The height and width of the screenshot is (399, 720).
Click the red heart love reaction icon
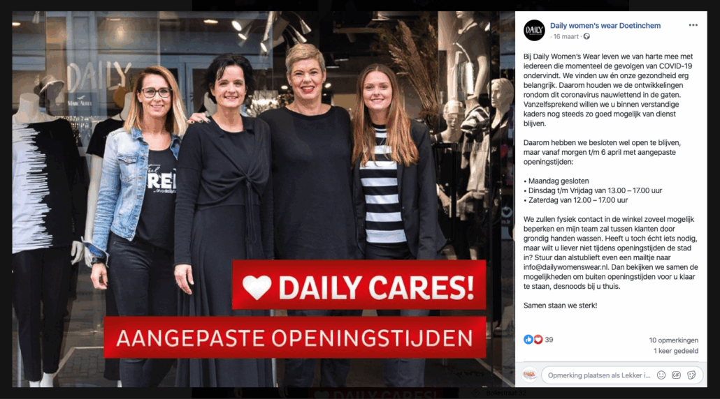point(538,340)
